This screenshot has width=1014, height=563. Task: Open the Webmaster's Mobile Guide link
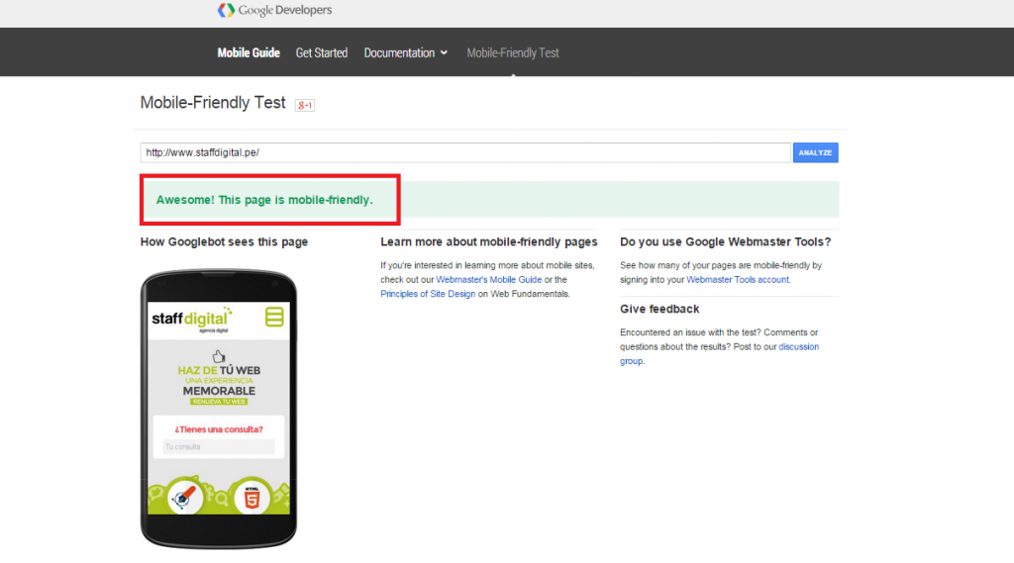pyautogui.click(x=489, y=280)
